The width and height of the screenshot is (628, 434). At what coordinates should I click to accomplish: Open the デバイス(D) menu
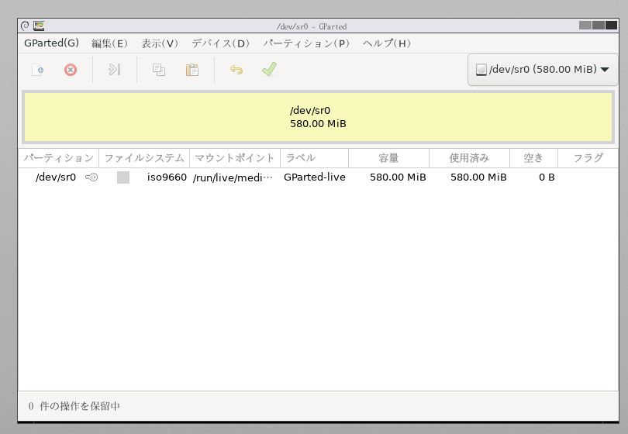coord(221,43)
